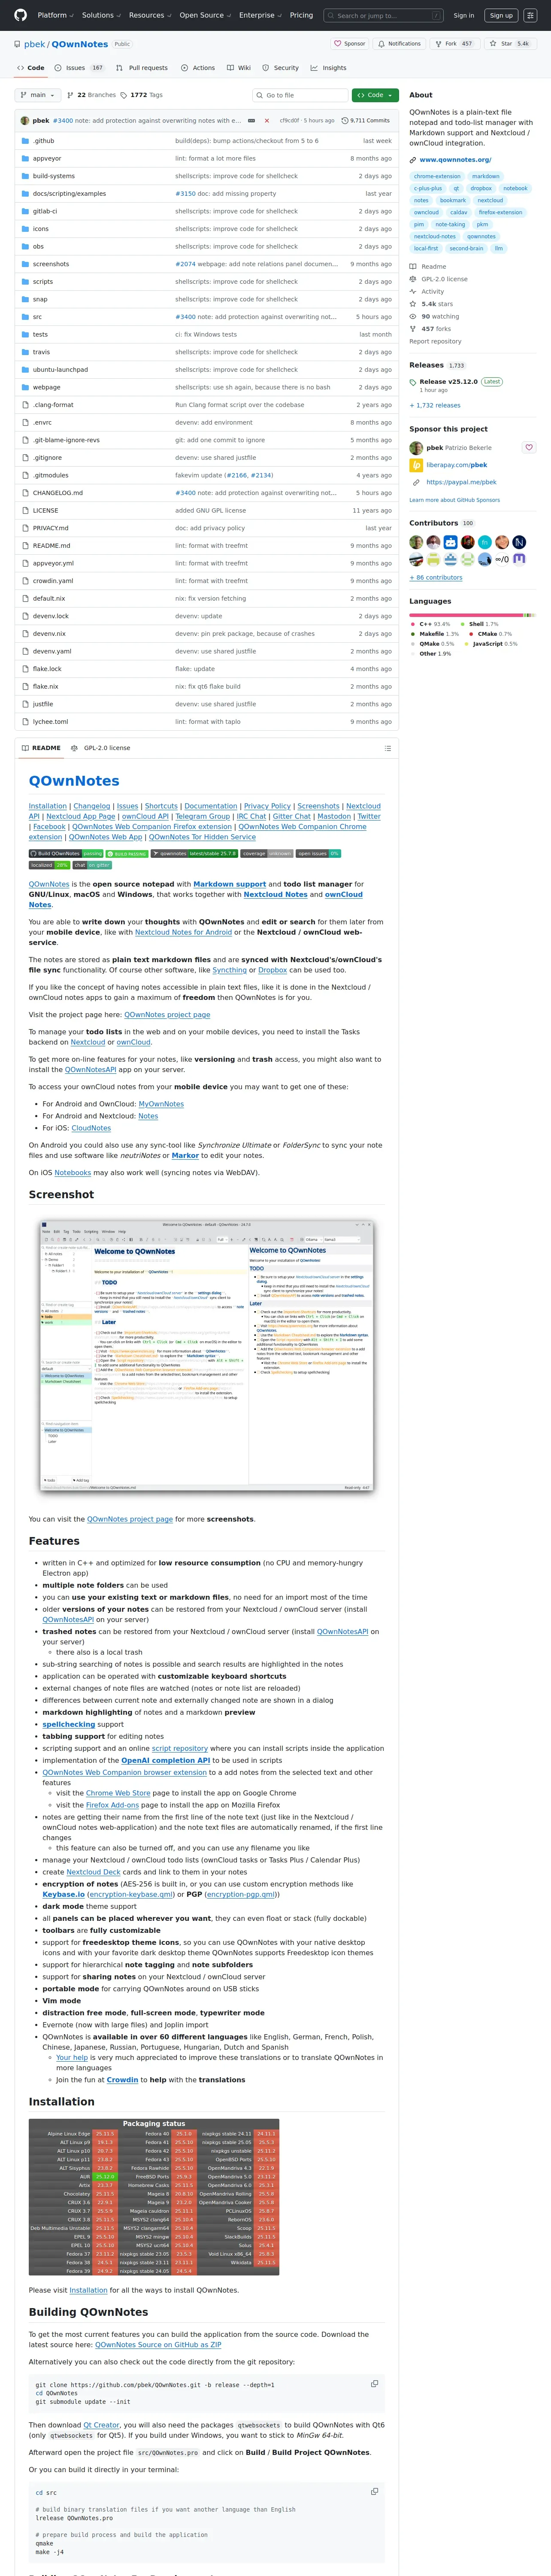View the 9,711 Commits history
This screenshot has width=551, height=2576.
pyautogui.click(x=365, y=120)
